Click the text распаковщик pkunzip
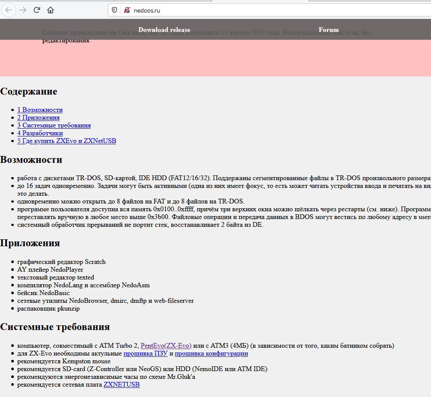Screen dimensions: 431x397 coord(48,308)
